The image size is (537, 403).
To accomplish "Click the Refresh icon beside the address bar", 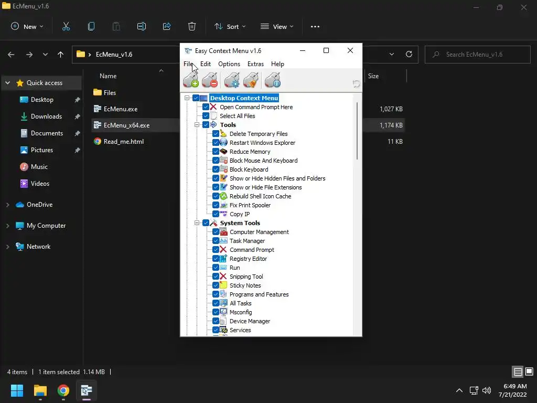I will pos(409,54).
